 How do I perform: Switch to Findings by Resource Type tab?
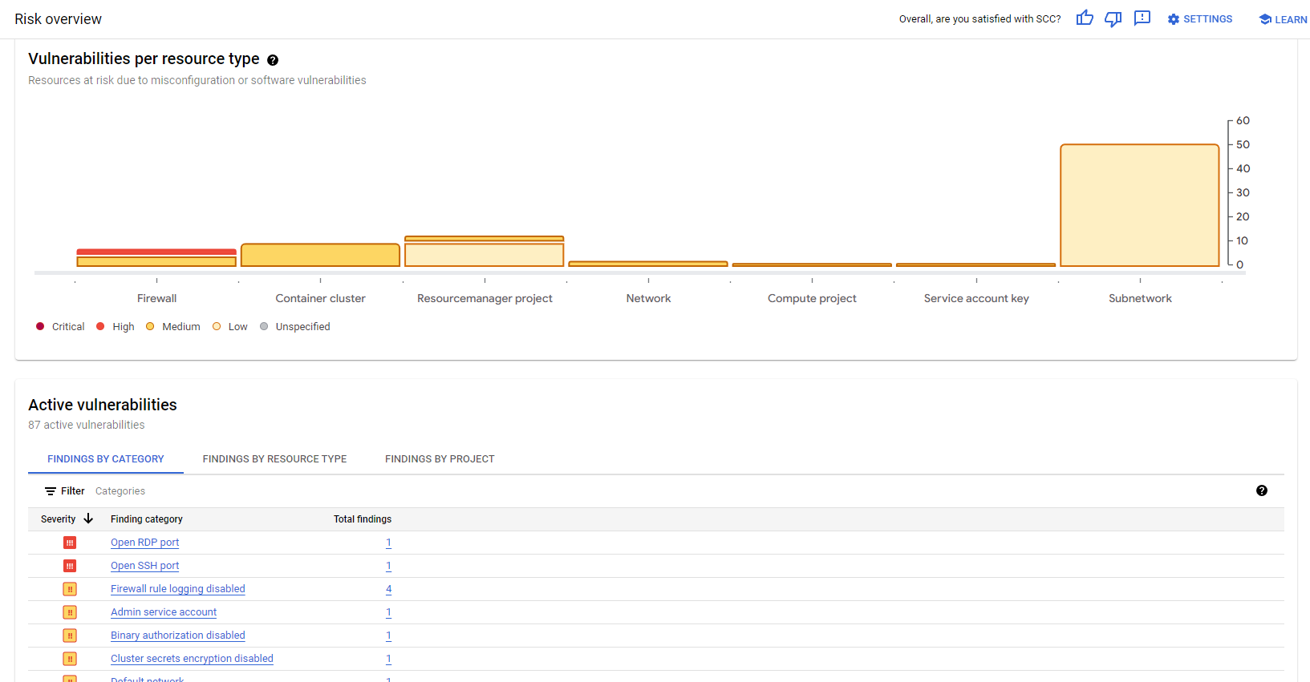tap(274, 459)
